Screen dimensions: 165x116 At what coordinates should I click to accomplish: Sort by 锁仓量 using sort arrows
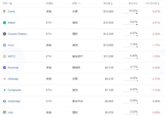pyautogui.click(x=112, y=4)
